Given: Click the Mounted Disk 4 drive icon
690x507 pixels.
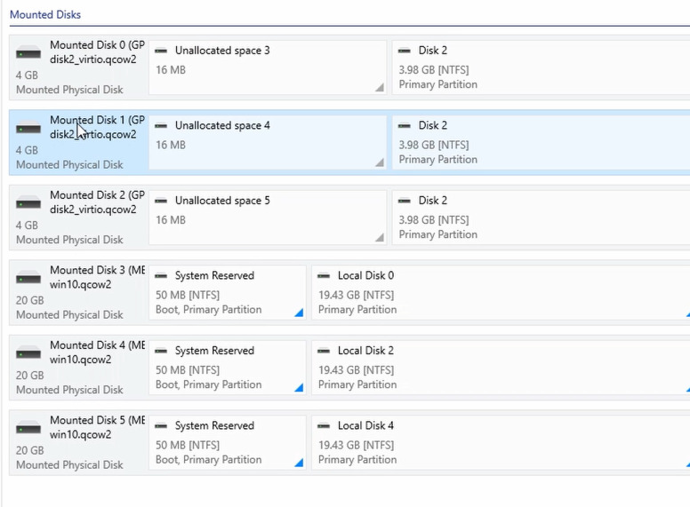Looking at the screenshot, I should (x=28, y=353).
